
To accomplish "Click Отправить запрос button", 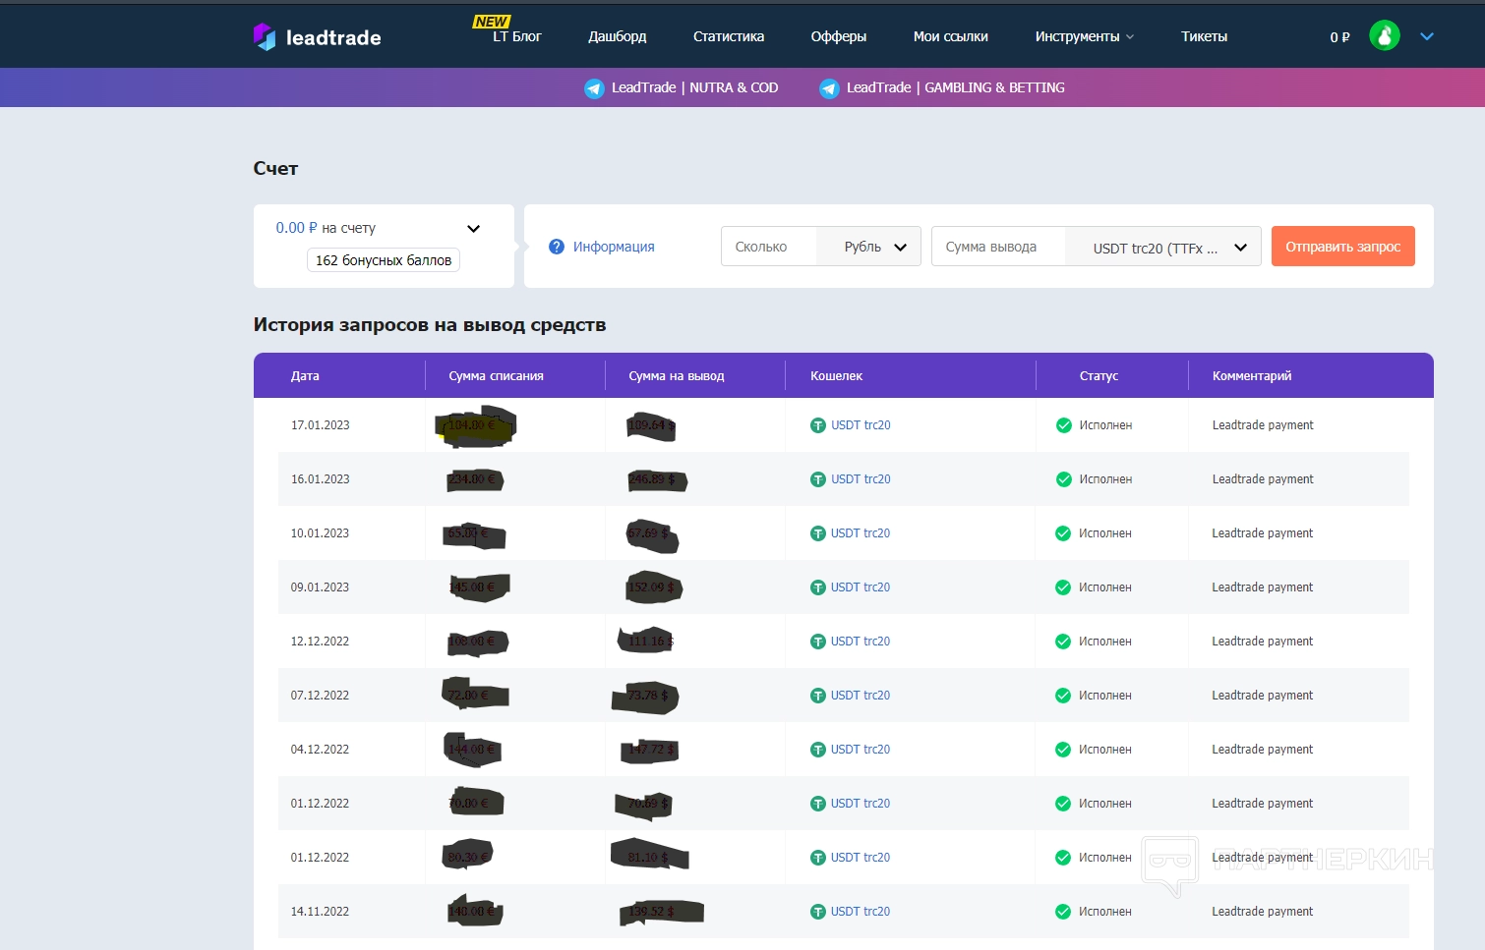I will point(1342,247).
